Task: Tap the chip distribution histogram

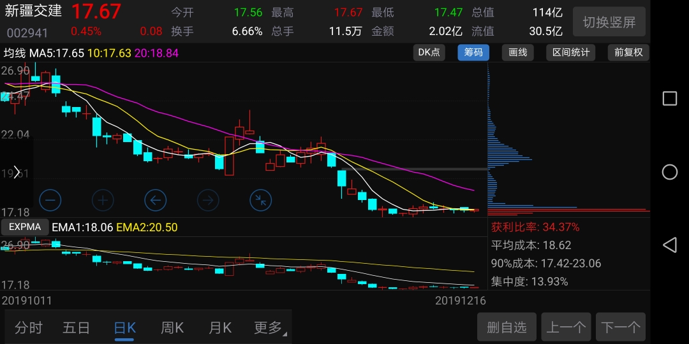Action: [568, 140]
